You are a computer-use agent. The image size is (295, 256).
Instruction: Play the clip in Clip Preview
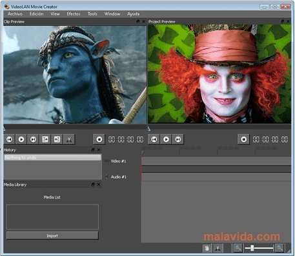21,139
